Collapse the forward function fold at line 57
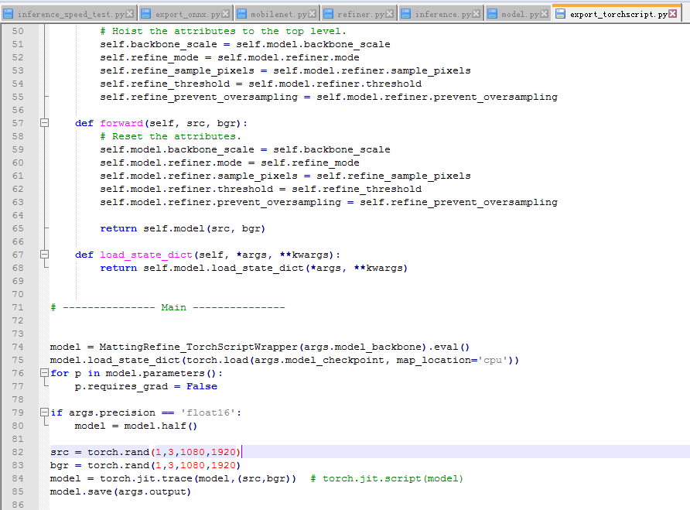Screen dimensions: 690x510 coord(44,123)
